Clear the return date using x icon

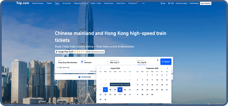tap(158, 60)
